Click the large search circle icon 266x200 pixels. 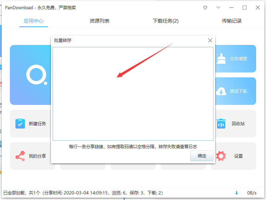tap(37, 75)
